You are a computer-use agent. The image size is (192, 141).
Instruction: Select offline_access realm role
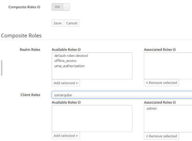[65, 61]
